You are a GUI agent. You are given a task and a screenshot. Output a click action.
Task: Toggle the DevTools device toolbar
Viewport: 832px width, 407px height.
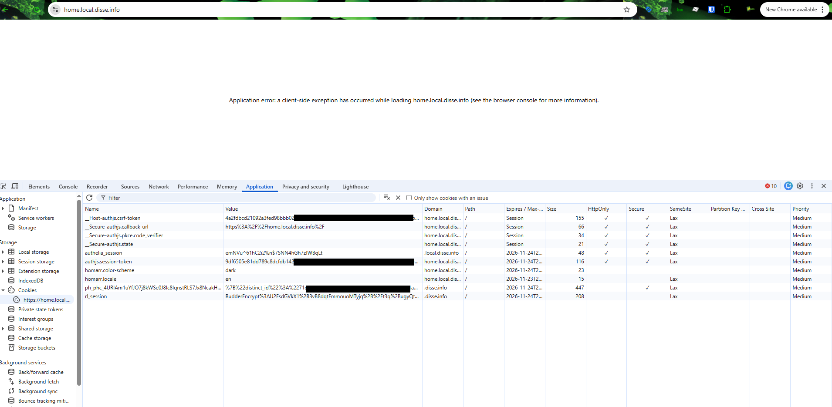15,186
